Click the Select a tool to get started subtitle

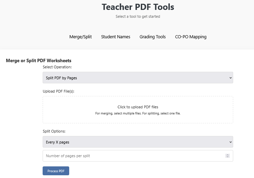[x=138, y=16]
